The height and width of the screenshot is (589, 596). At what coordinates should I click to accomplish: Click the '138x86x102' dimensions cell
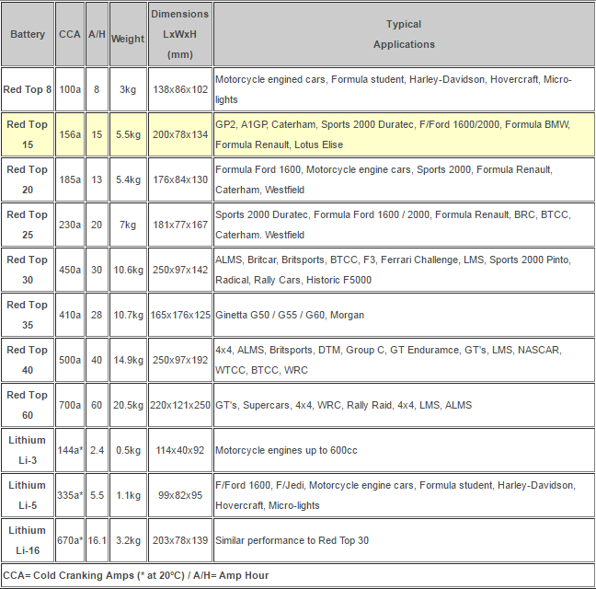pos(180,89)
